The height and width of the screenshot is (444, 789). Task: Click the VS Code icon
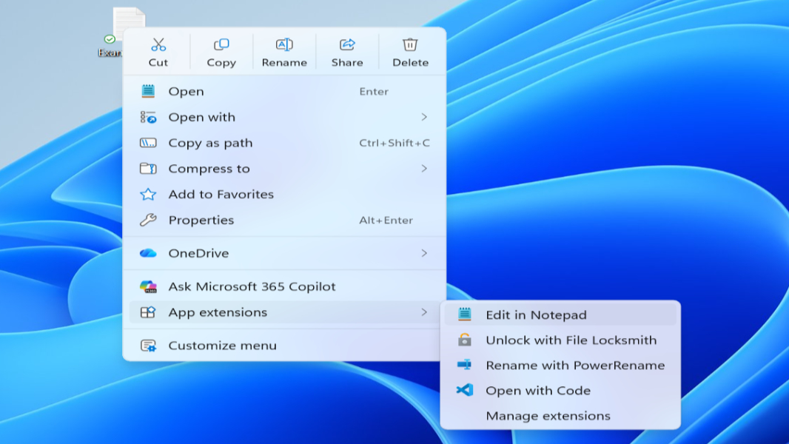click(464, 390)
